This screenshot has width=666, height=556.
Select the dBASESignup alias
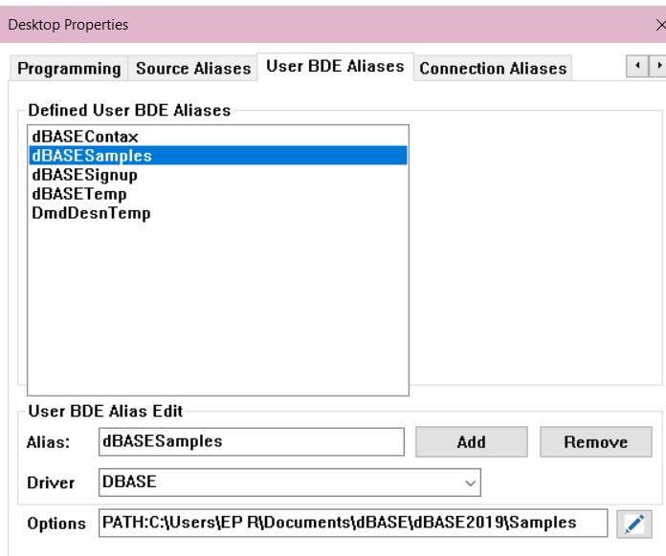pos(85,176)
